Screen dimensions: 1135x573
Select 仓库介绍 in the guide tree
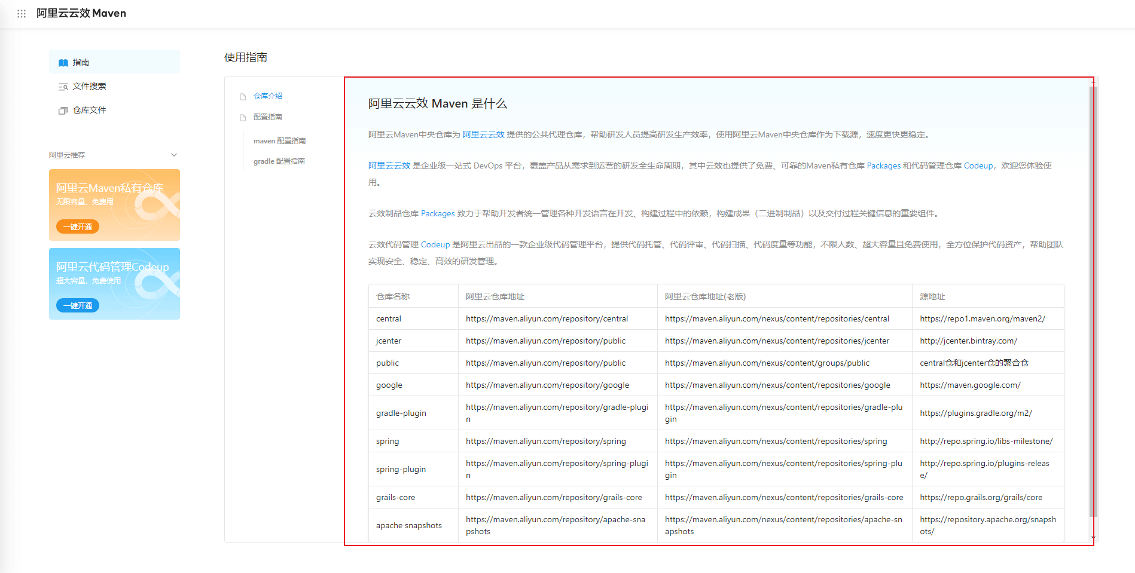(x=267, y=96)
